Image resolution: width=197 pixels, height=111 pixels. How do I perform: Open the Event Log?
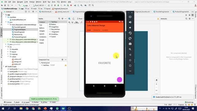pyautogui.click(x=189, y=102)
